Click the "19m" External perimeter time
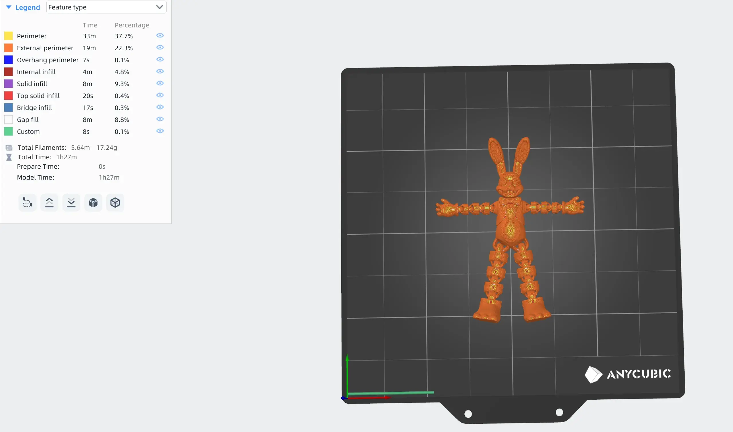Screen dimensions: 733x432 [x=89, y=48]
